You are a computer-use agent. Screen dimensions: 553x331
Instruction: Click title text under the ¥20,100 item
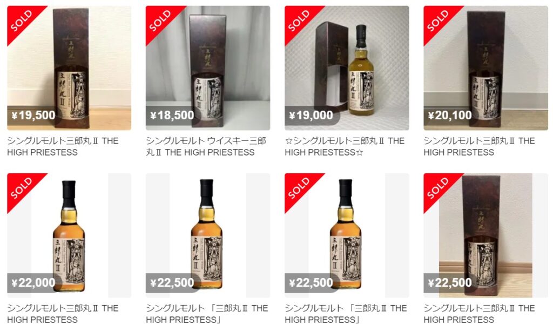pyautogui.click(x=480, y=147)
